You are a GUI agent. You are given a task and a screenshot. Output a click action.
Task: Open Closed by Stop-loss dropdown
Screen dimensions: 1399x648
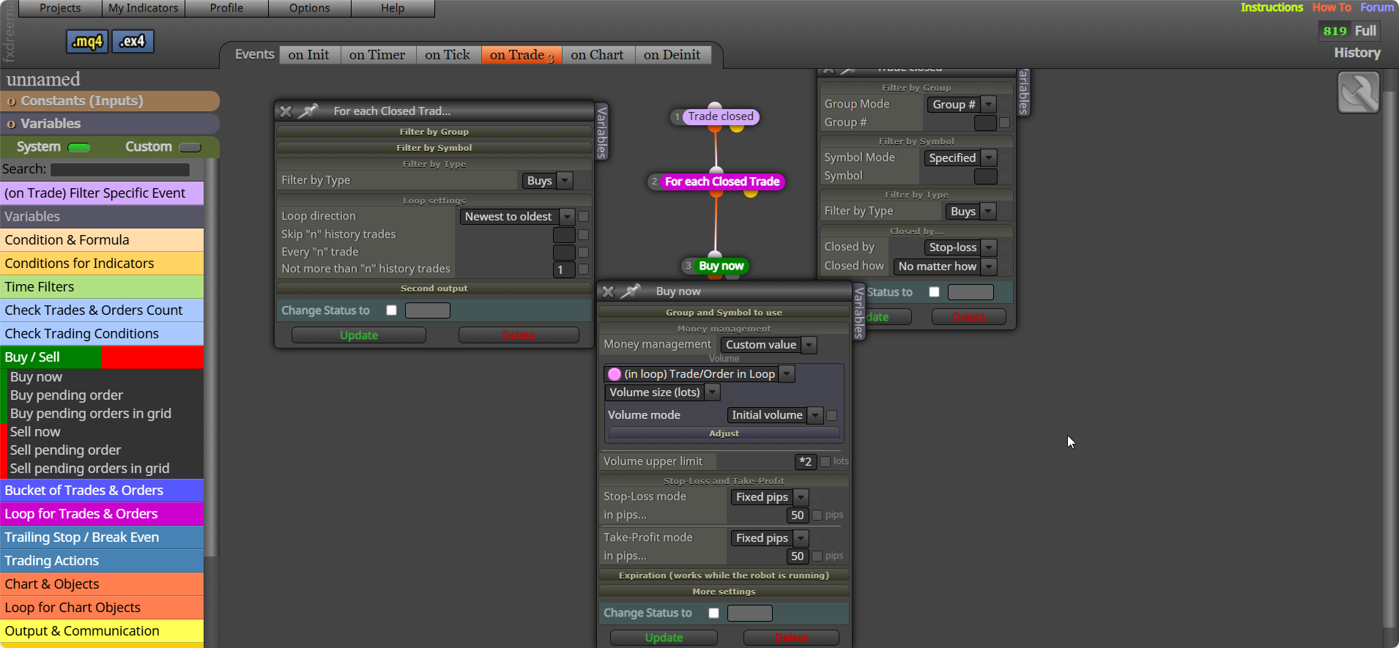[x=960, y=247]
